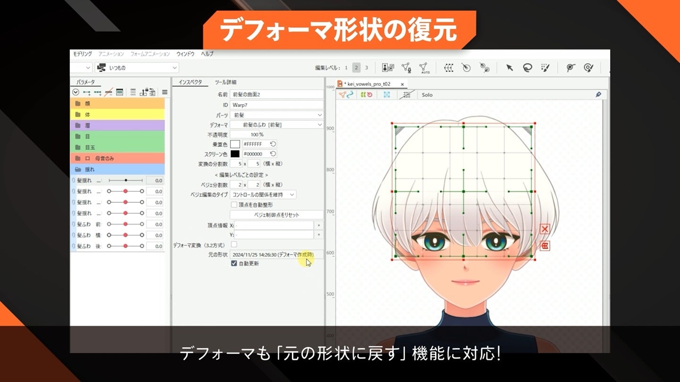Click the blue bounding frame canvas icon

click(x=387, y=95)
